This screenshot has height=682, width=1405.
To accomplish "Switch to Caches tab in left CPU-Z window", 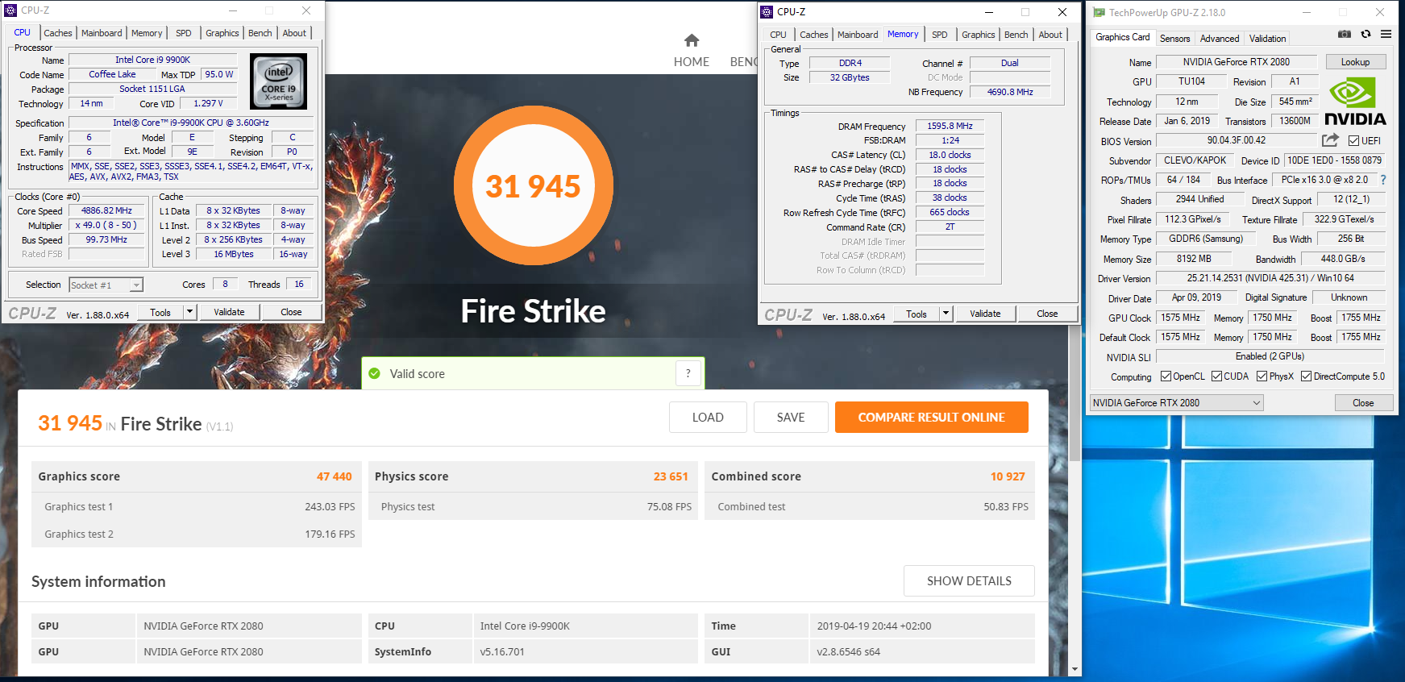I will tap(58, 33).
